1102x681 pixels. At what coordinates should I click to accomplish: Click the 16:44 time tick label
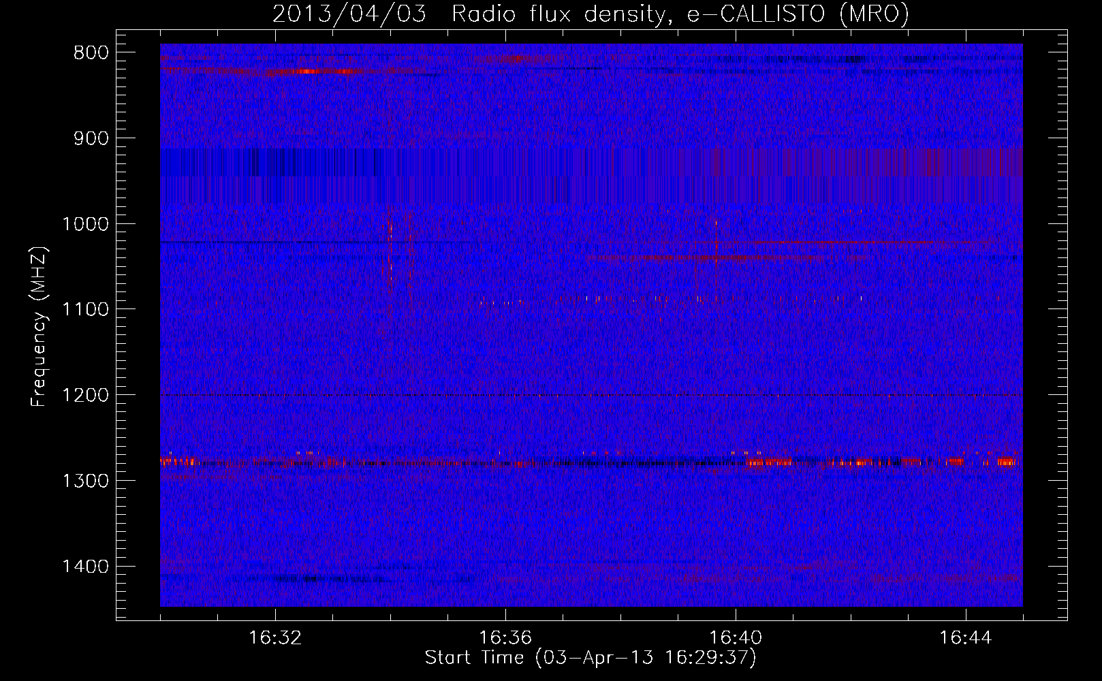tap(966, 638)
